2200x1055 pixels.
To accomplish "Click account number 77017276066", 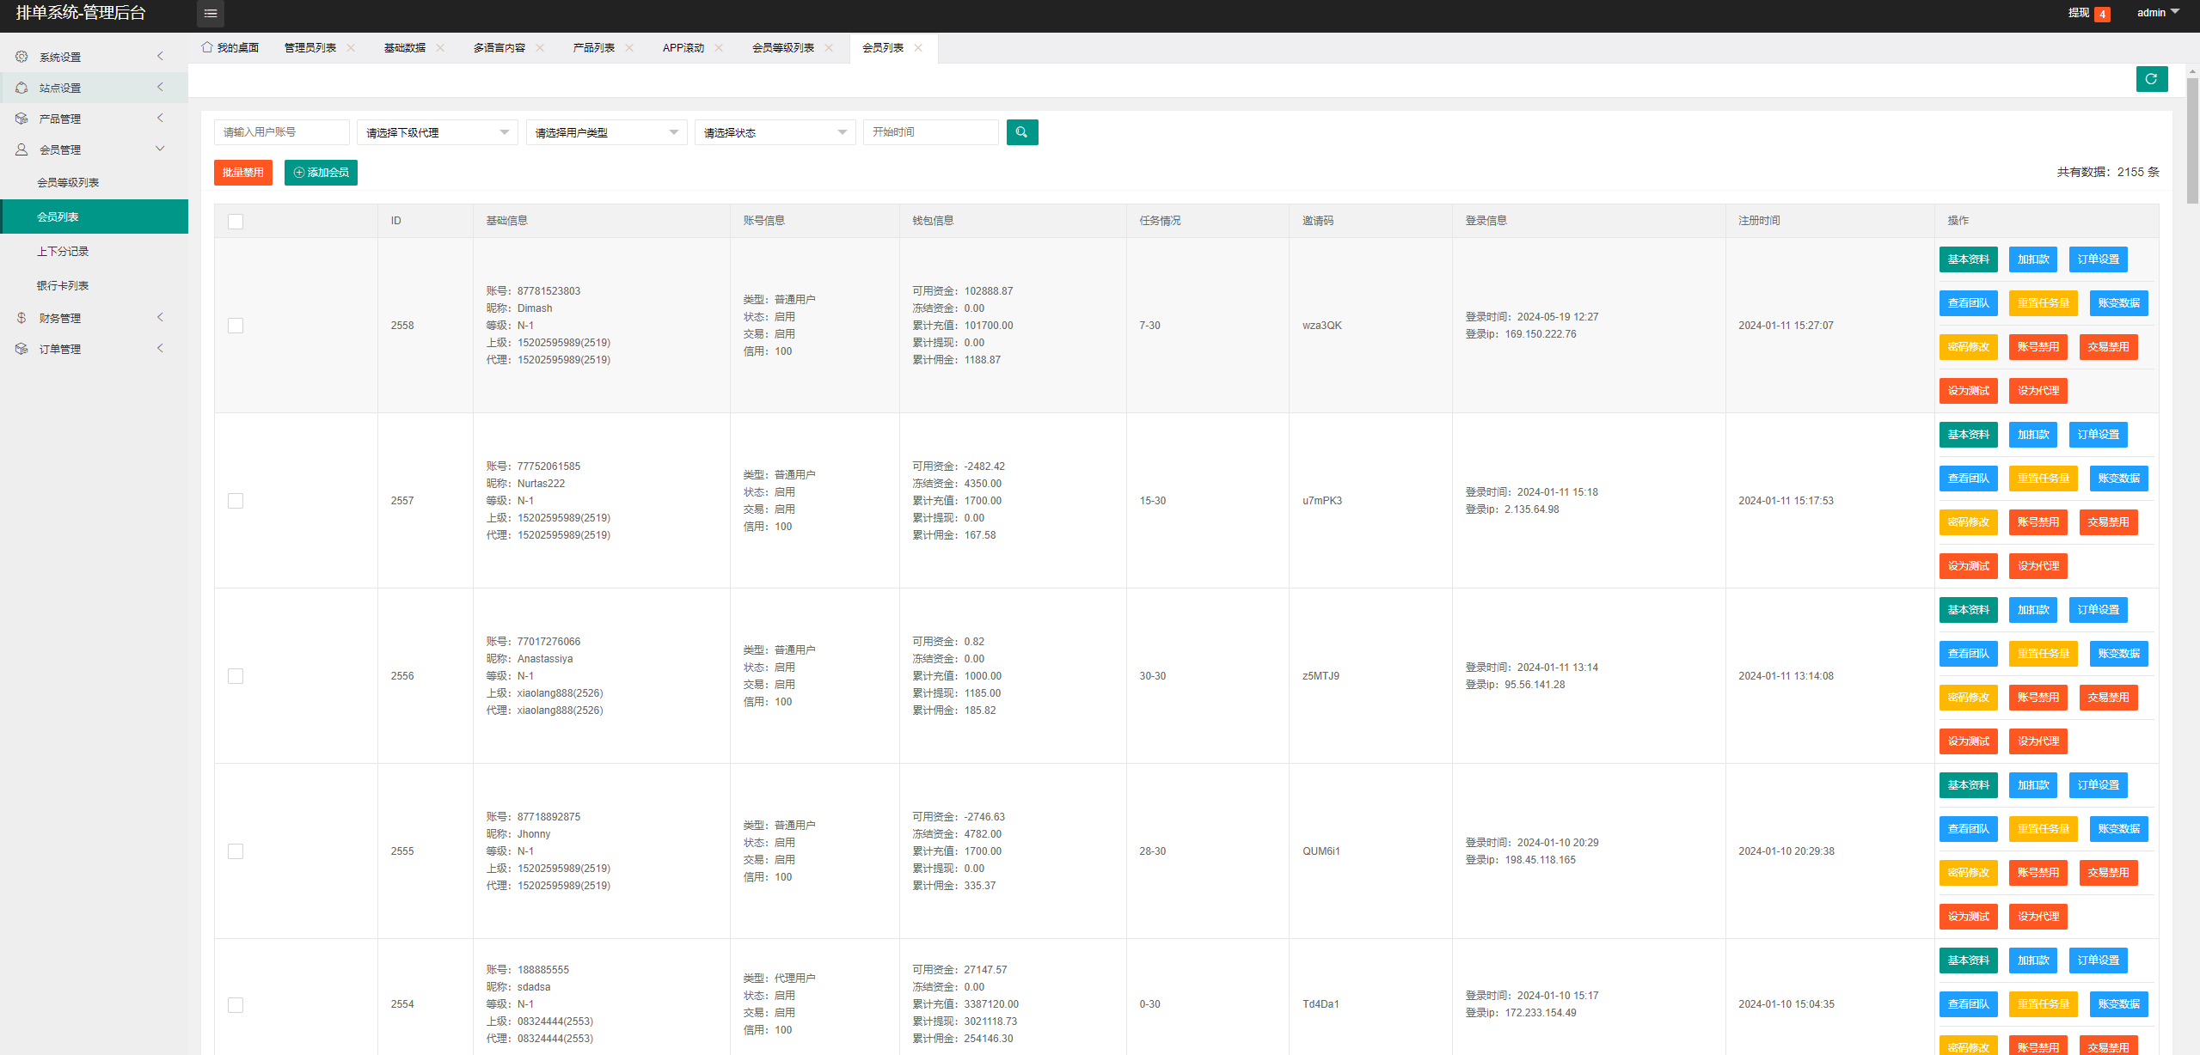I will point(548,642).
